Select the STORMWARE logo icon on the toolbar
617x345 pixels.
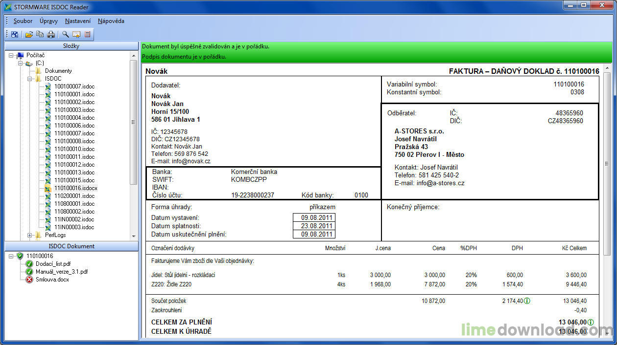coord(15,34)
